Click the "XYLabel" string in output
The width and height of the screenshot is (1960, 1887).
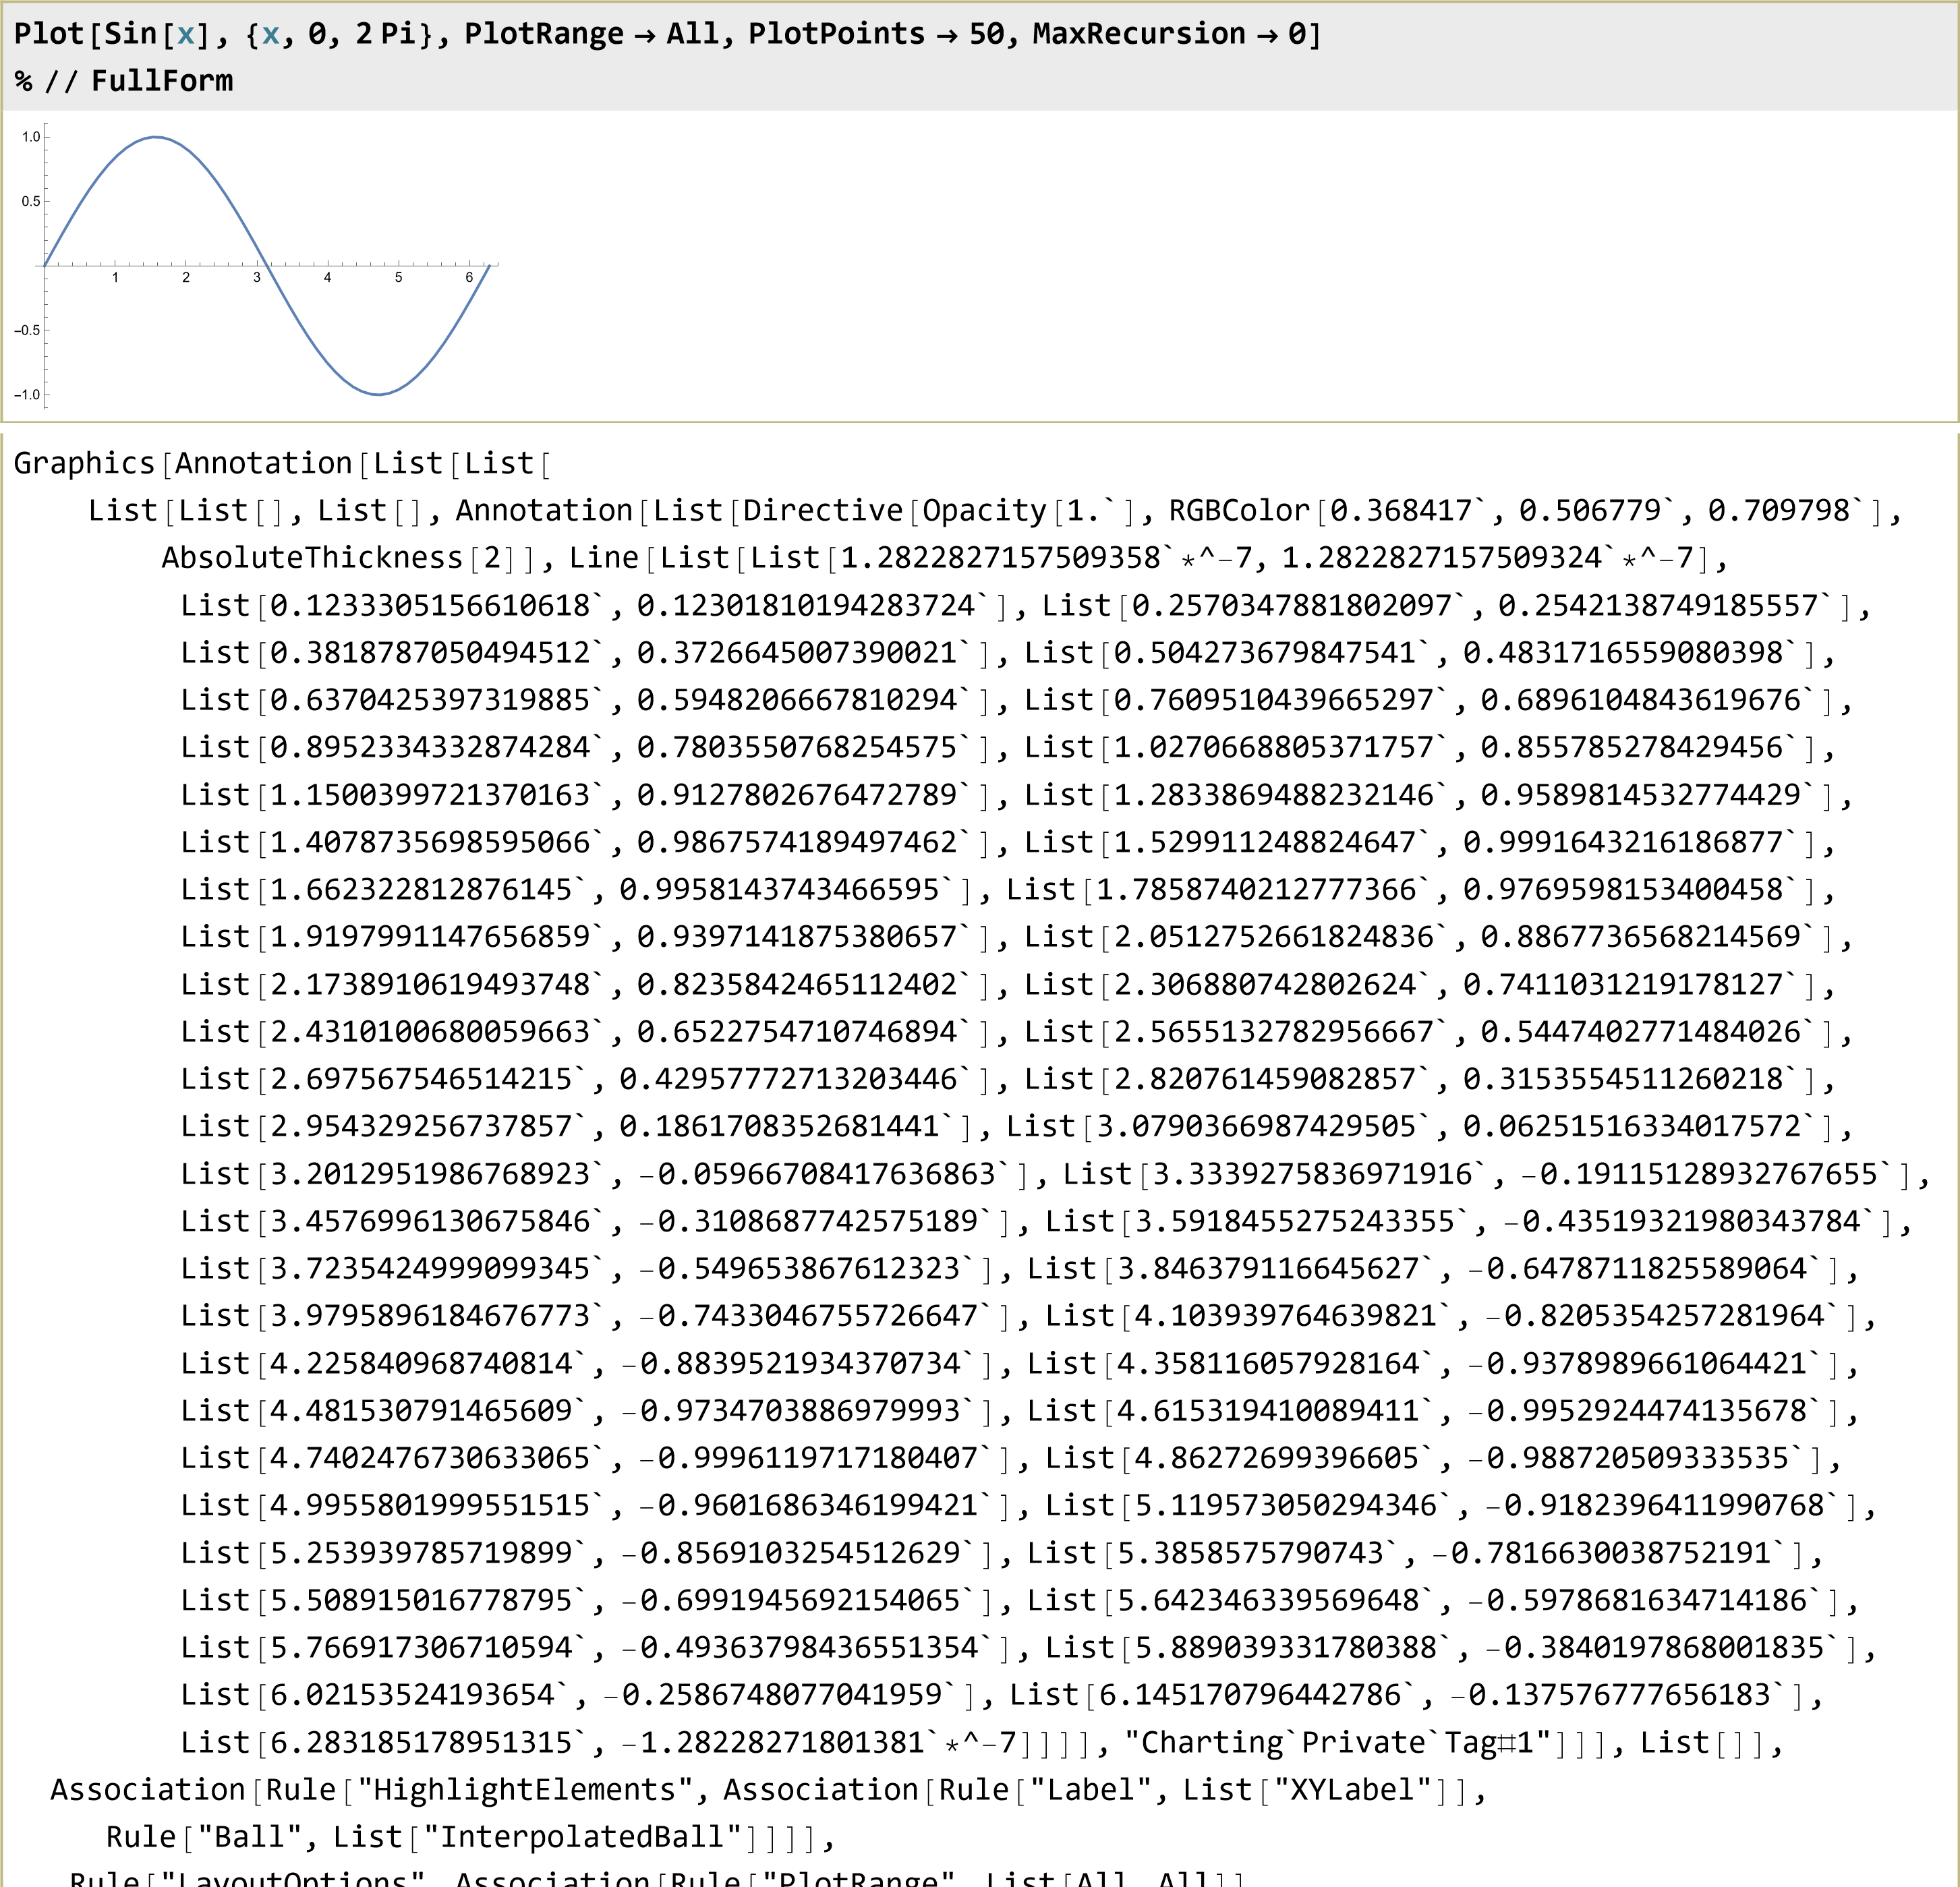tap(1352, 1789)
